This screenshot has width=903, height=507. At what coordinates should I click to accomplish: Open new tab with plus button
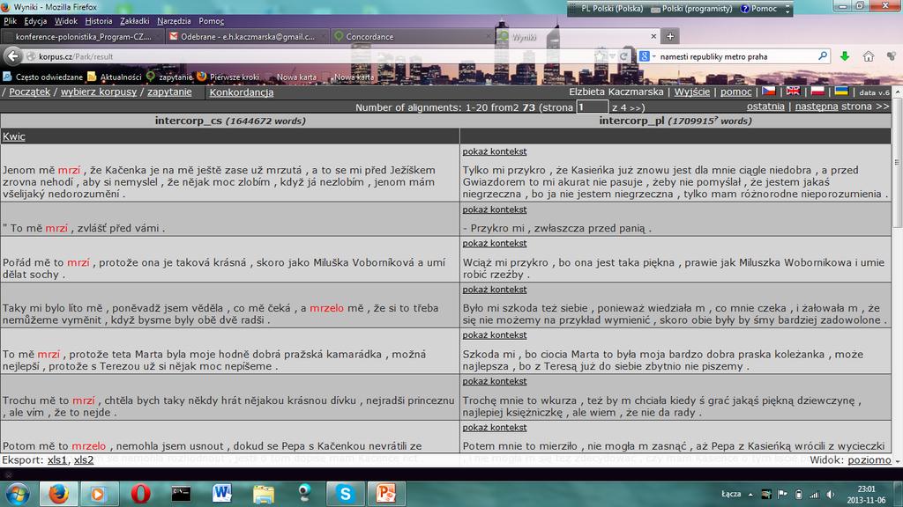tap(670, 36)
